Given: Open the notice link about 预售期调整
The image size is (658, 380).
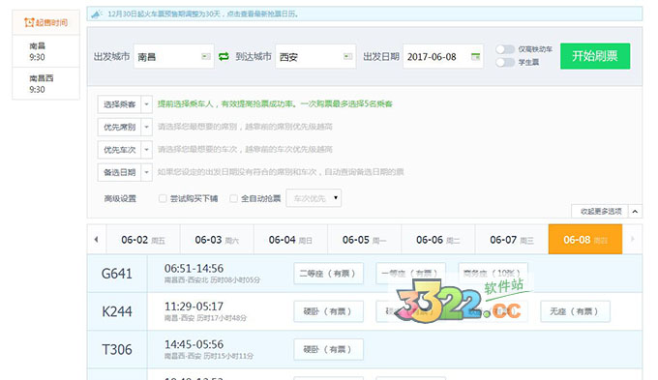Looking at the screenshot, I should pos(203,15).
